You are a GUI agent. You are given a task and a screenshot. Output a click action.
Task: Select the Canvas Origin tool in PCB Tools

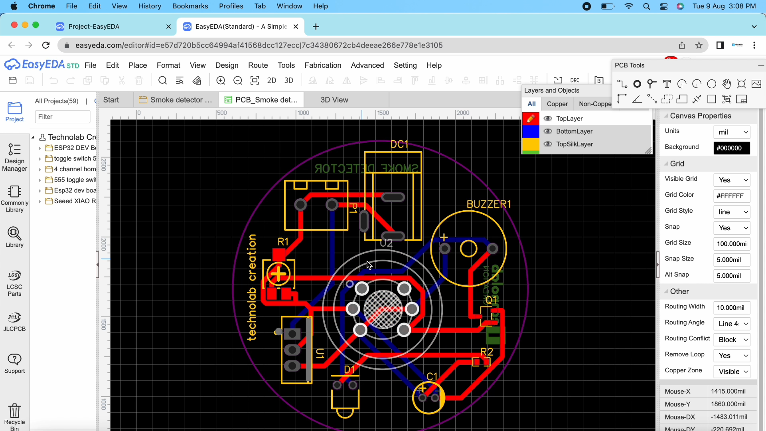point(622,99)
